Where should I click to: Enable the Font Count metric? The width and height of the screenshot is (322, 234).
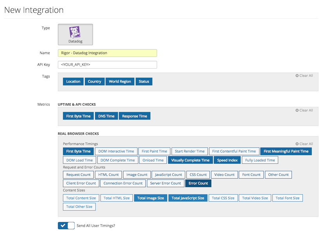(251, 175)
